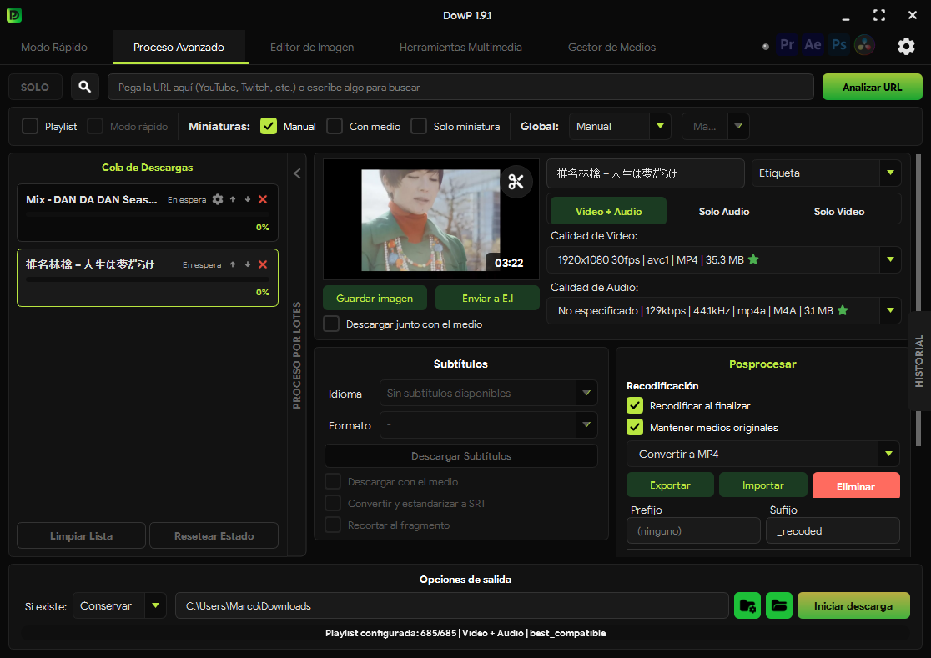Go to Gestor de Medios tab

(611, 47)
